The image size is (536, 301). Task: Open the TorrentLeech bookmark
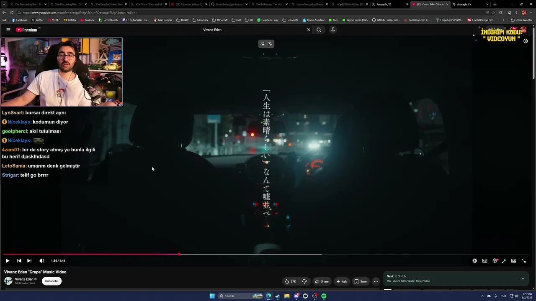click(108, 20)
